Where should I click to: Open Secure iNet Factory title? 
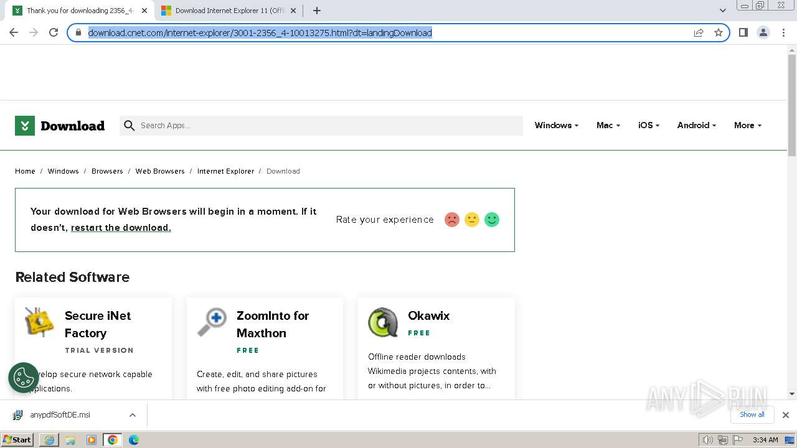(x=98, y=324)
